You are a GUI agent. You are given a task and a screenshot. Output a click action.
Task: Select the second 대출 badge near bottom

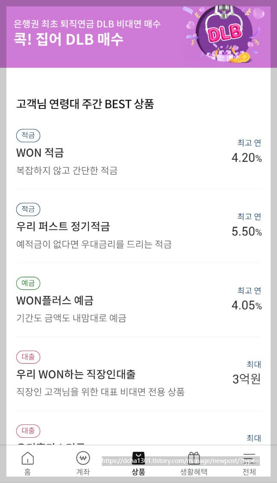click(x=28, y=431)
